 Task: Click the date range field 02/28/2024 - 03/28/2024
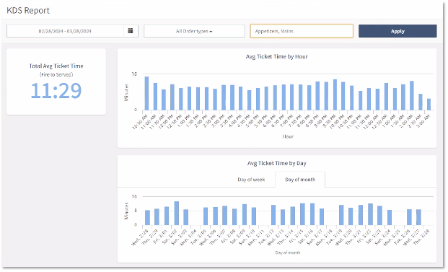pos(65,31)
